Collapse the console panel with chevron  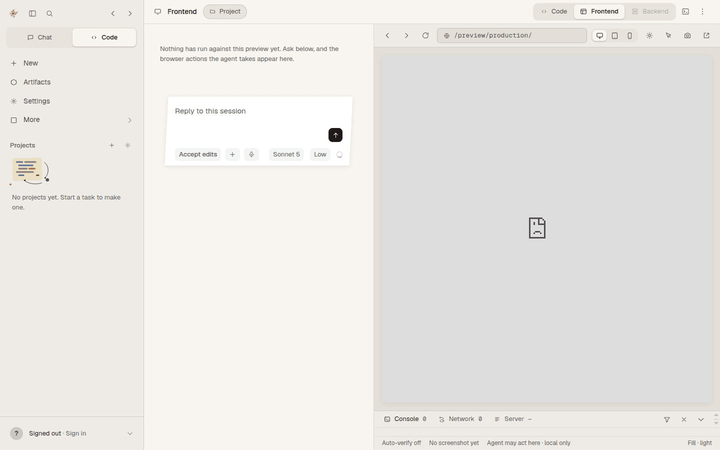point(701,419)
